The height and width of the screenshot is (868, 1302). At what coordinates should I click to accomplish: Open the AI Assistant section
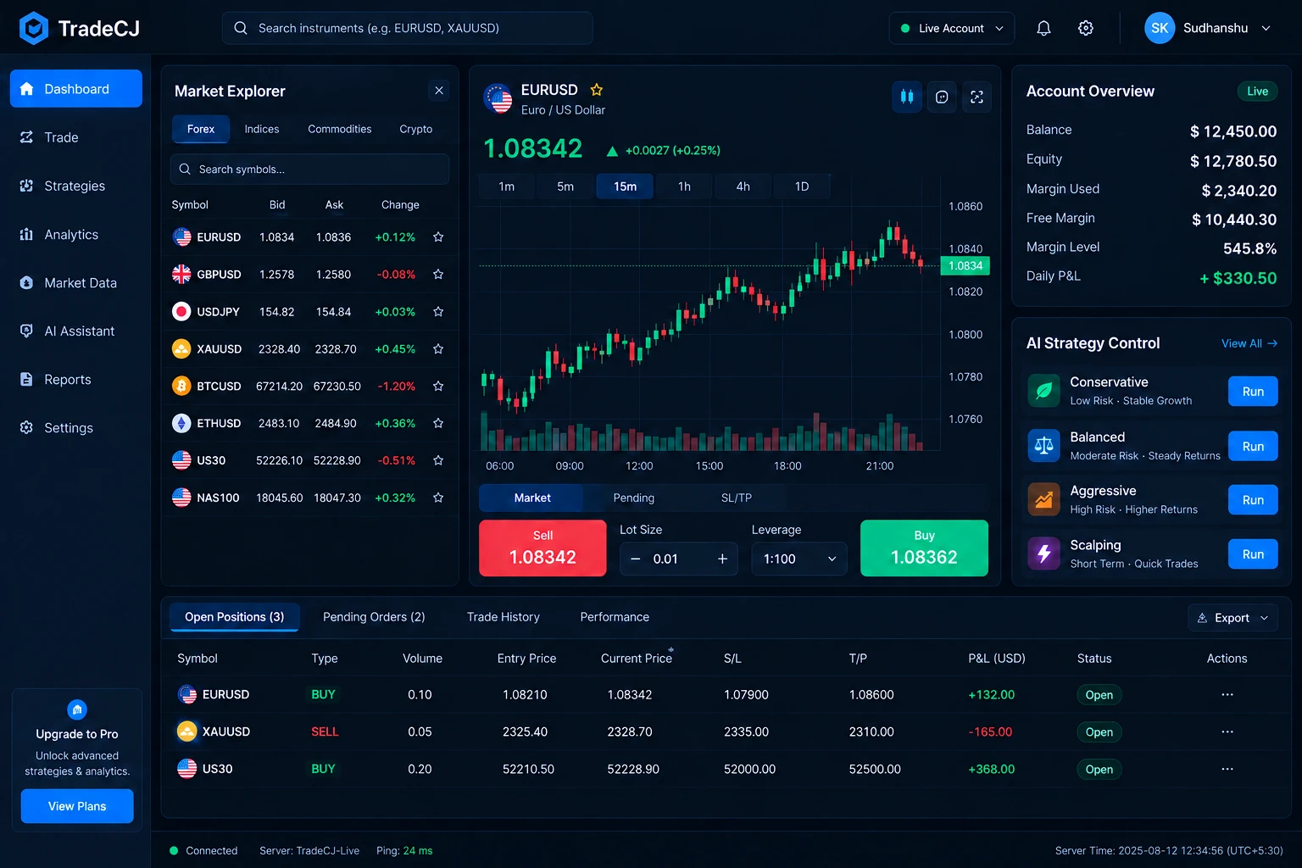click(x=75, y=331)
